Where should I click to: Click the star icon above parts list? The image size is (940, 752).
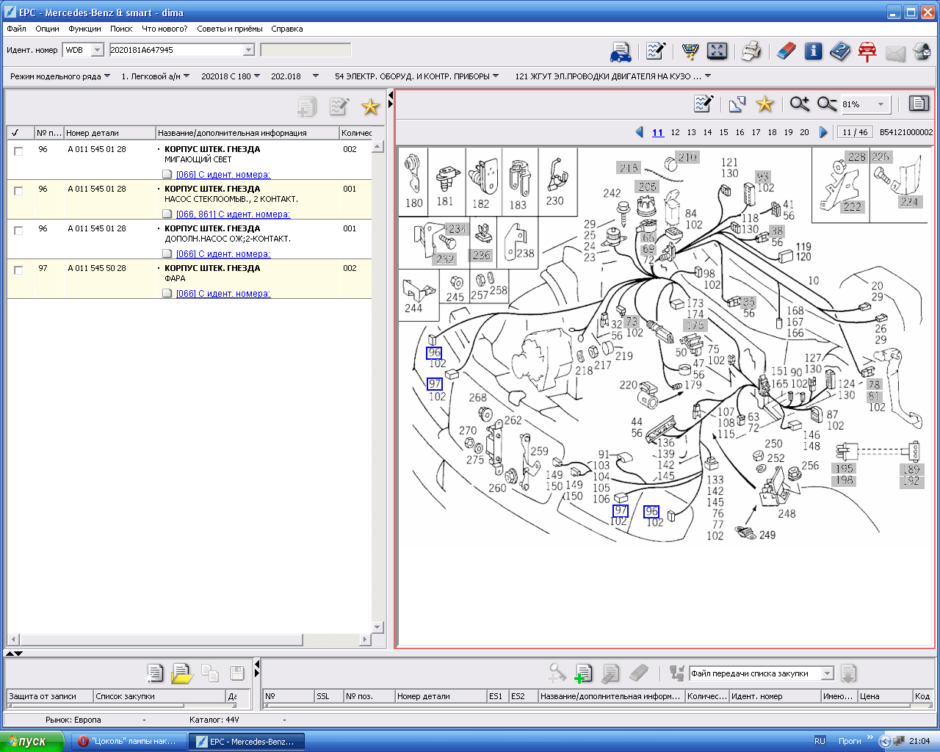point(370,107)
